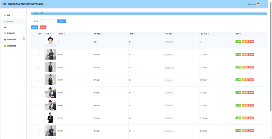Delete 用户名9 with its 删除 button
The image size is (272, 139).
pos(251,54)
